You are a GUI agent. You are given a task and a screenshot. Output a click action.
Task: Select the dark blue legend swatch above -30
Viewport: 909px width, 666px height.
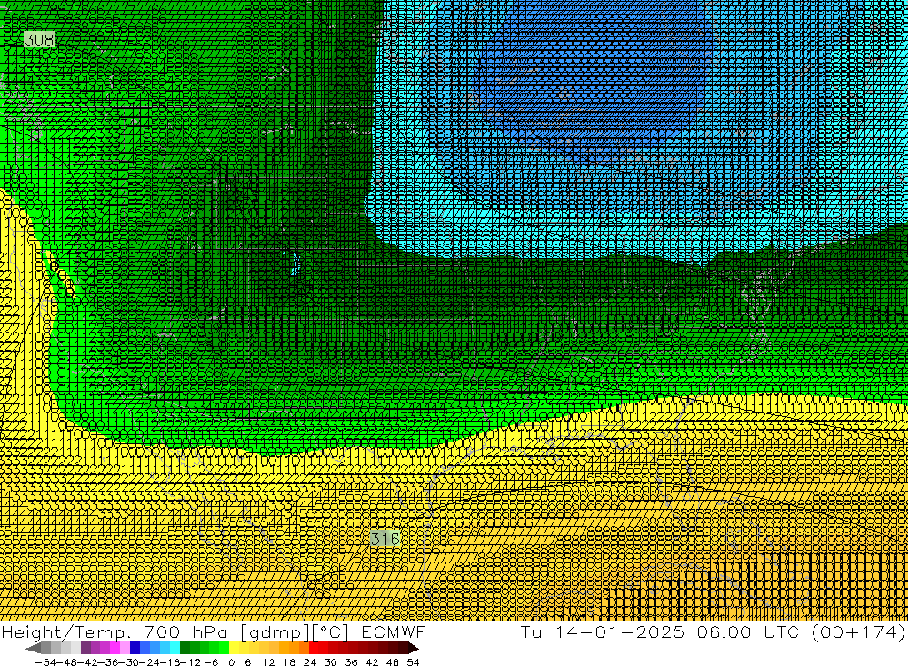135,648
